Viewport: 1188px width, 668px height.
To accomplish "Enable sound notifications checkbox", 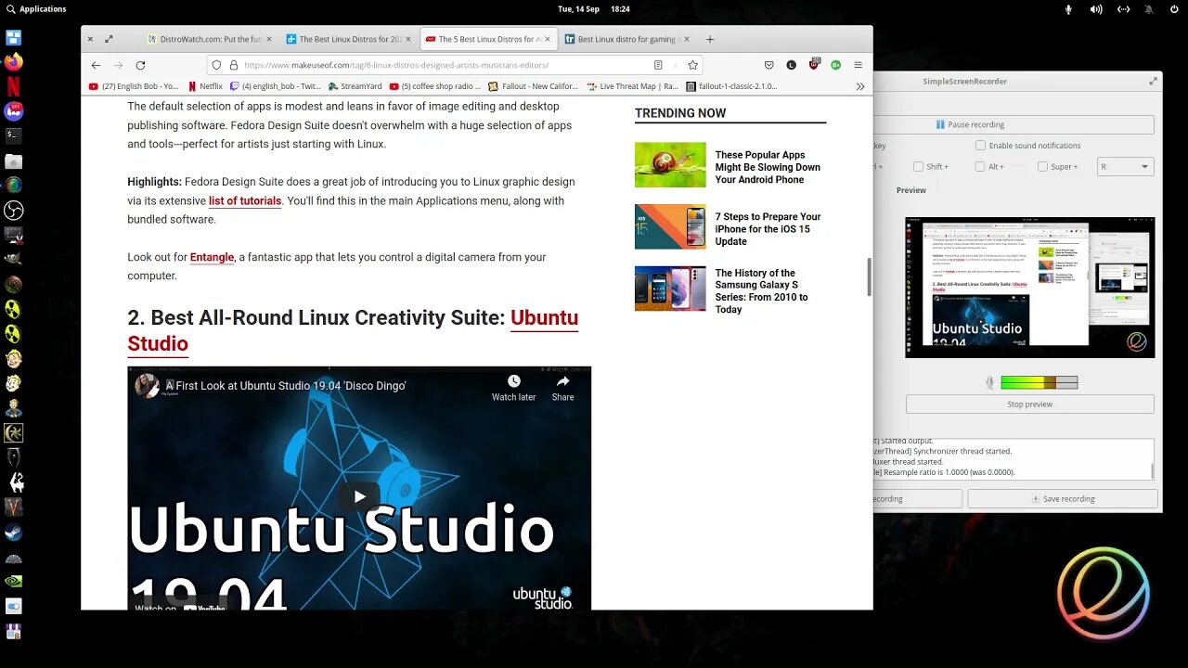I will 980,146.
